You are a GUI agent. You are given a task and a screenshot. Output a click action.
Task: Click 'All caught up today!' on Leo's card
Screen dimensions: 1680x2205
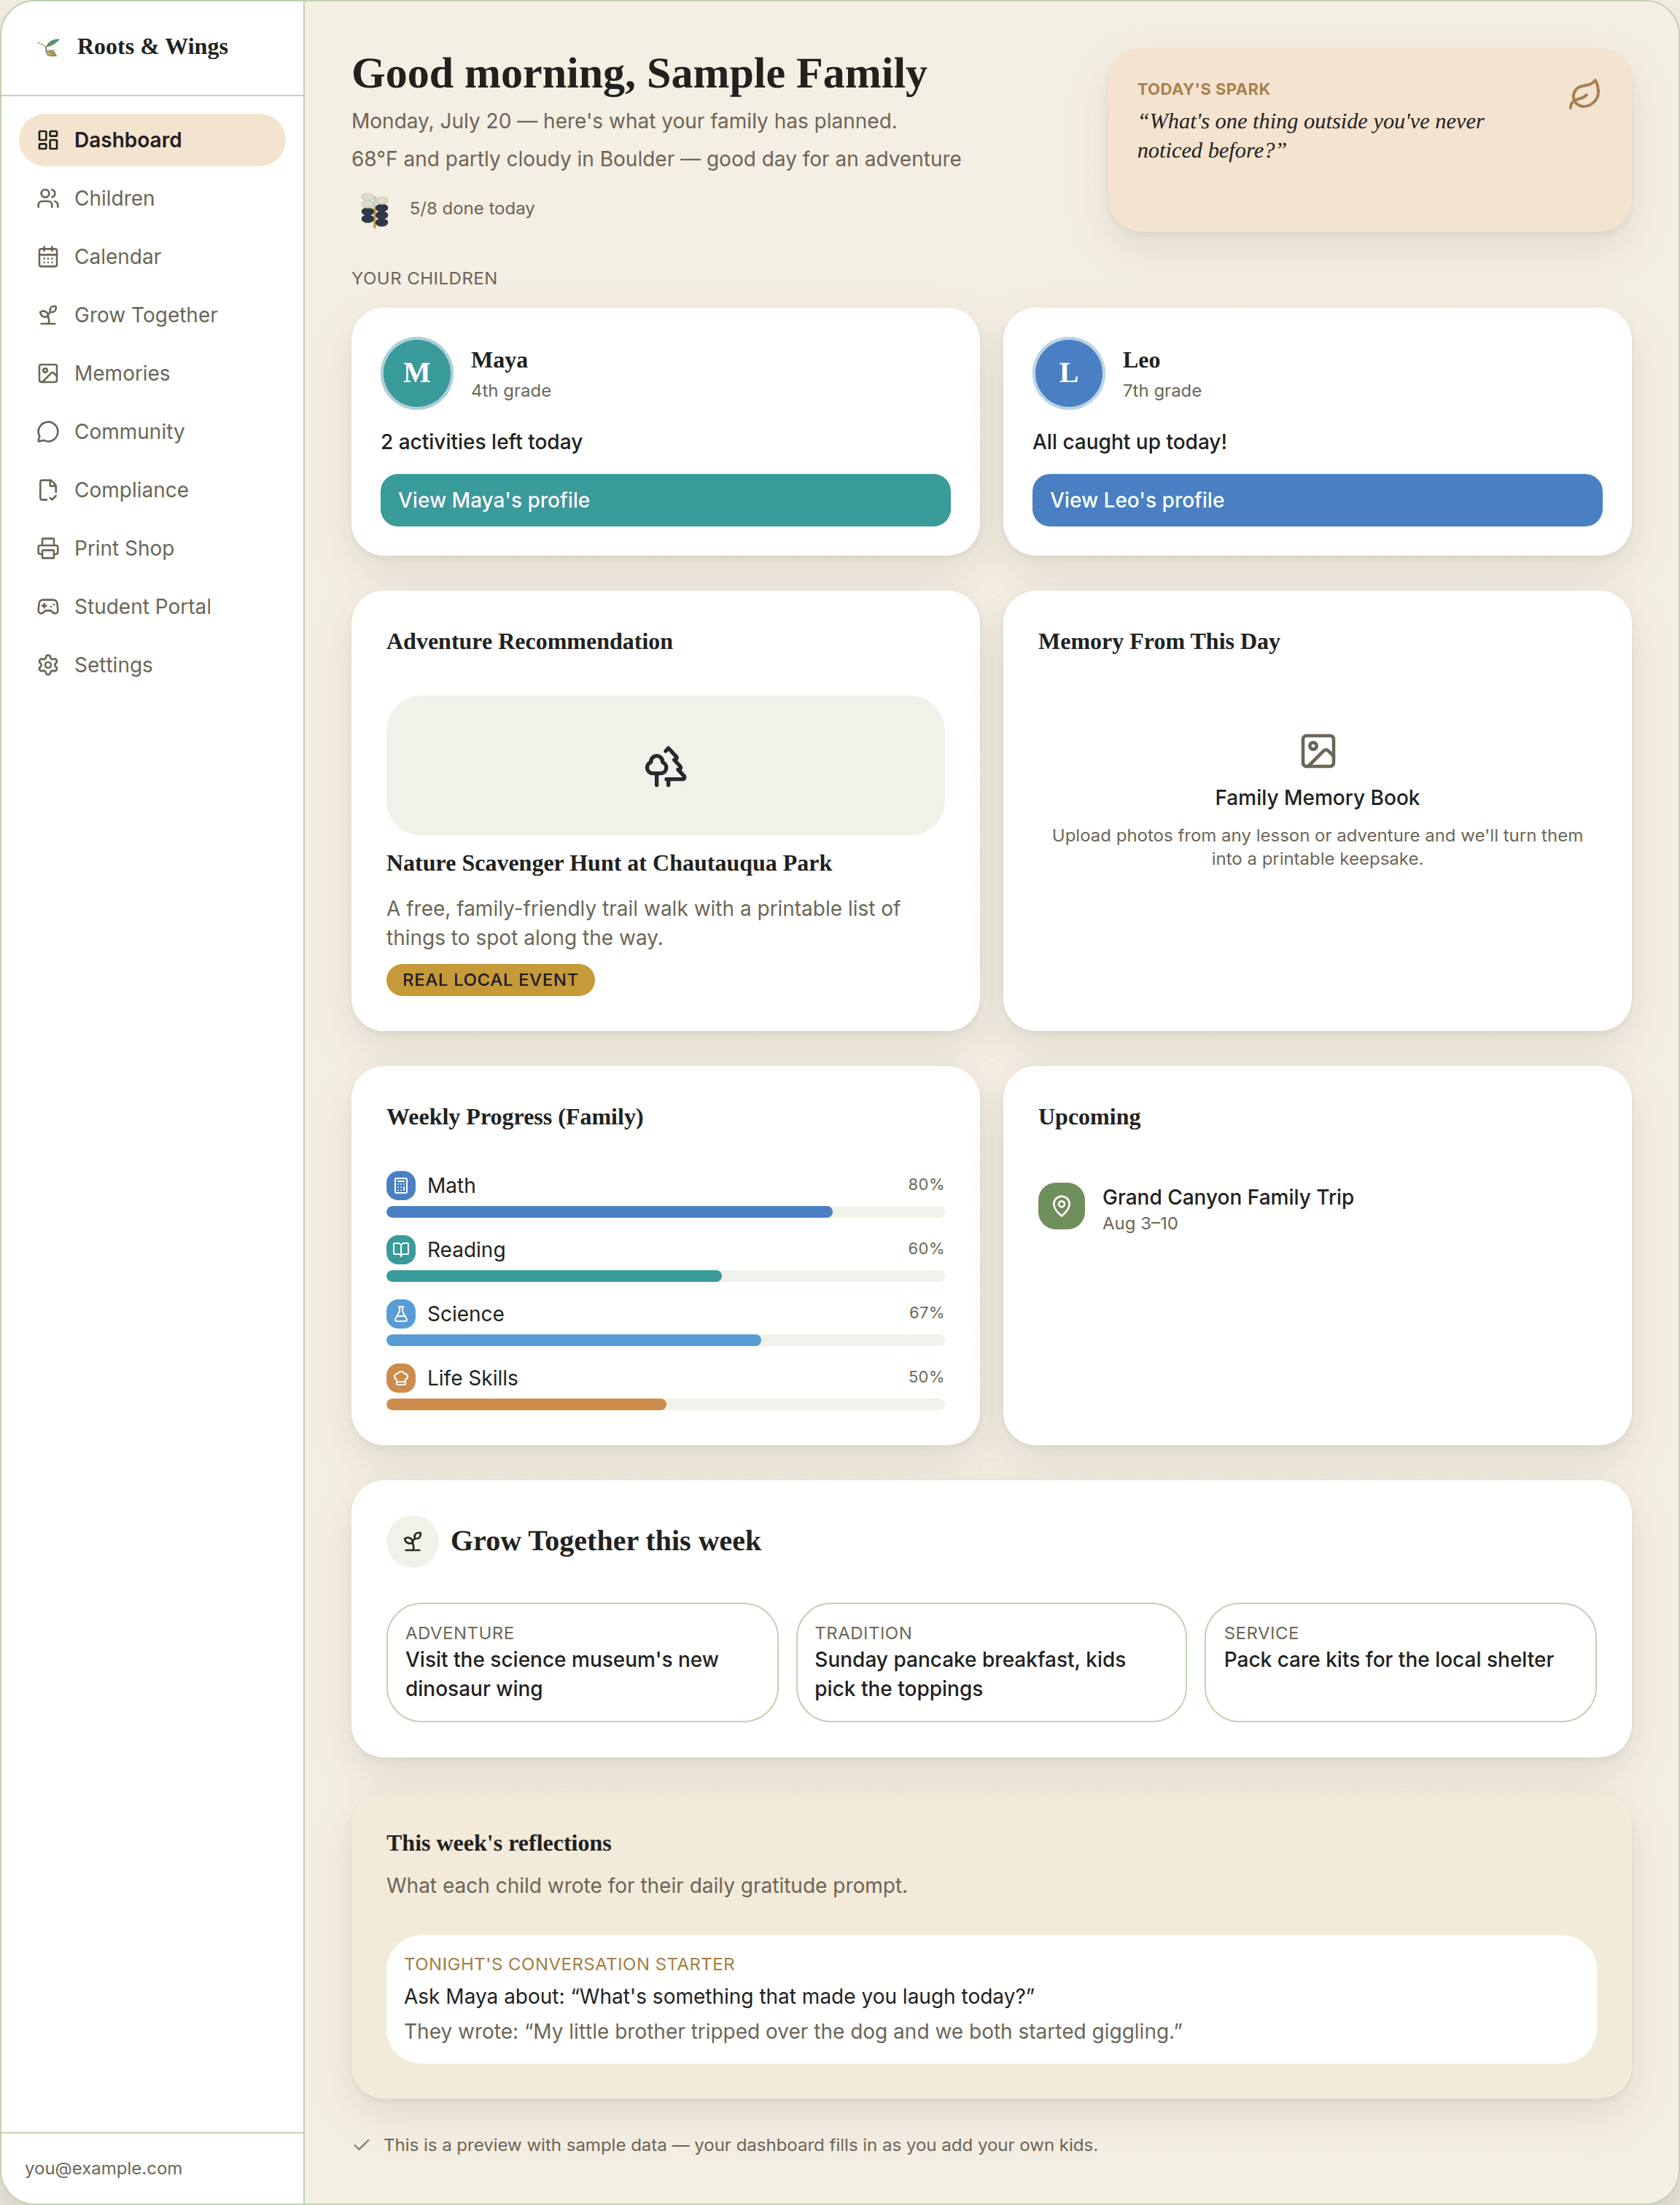[1129, 442]
